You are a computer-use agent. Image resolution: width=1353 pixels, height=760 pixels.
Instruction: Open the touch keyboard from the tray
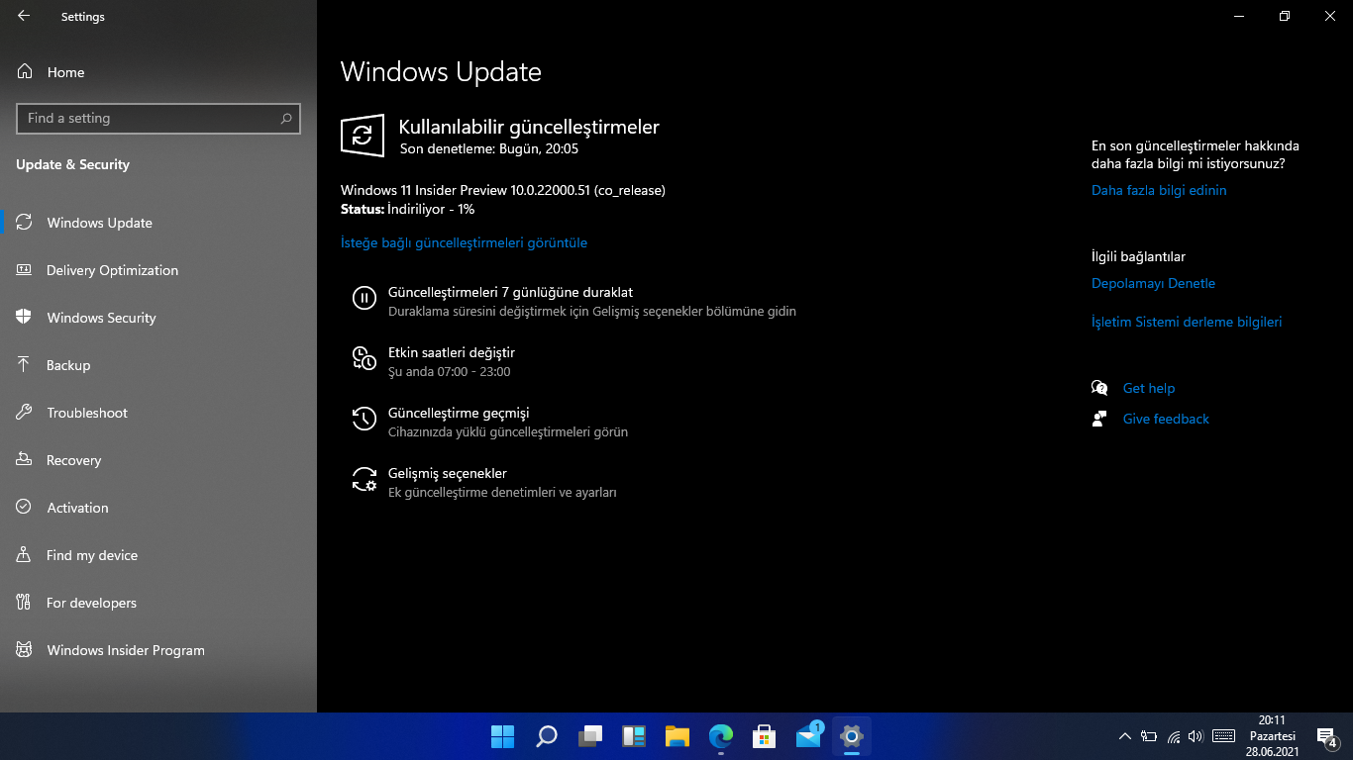(1223, 736)
